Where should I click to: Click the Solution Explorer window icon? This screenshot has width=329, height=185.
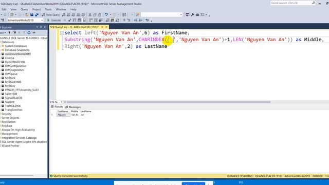187,15
